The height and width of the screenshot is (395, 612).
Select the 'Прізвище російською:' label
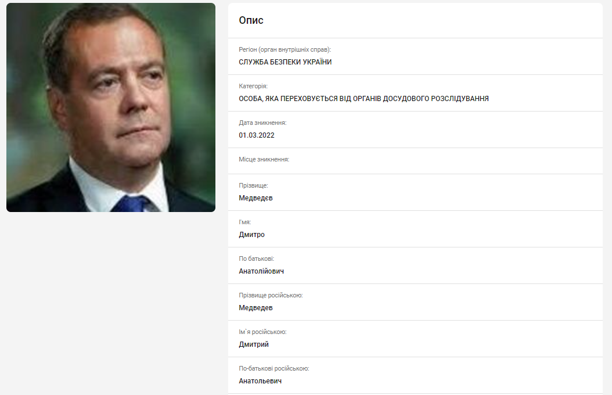pyautogui.click(x=271, y=296)
